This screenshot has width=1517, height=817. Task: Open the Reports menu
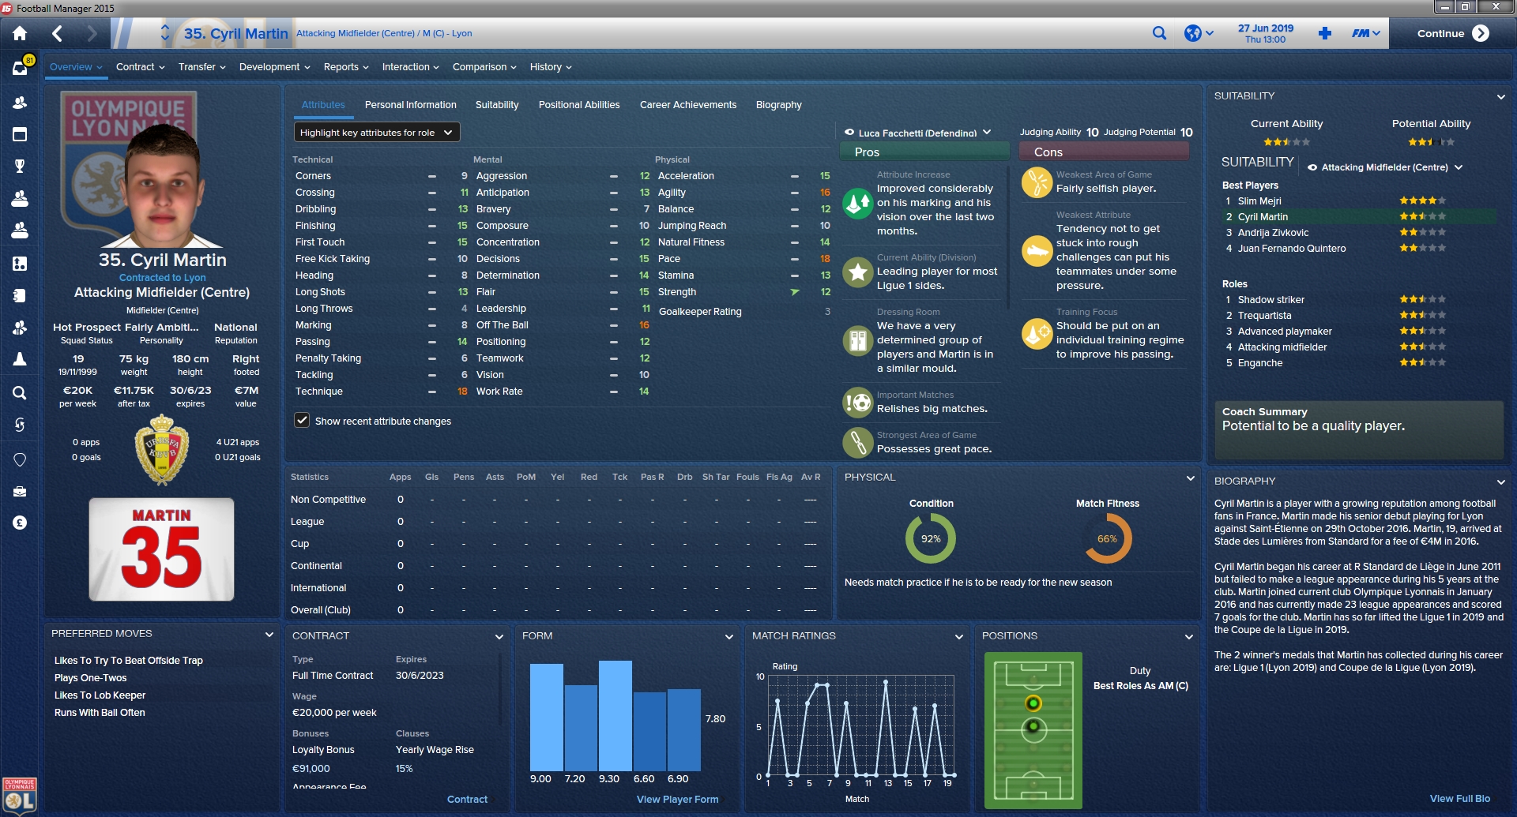[346, 67]
